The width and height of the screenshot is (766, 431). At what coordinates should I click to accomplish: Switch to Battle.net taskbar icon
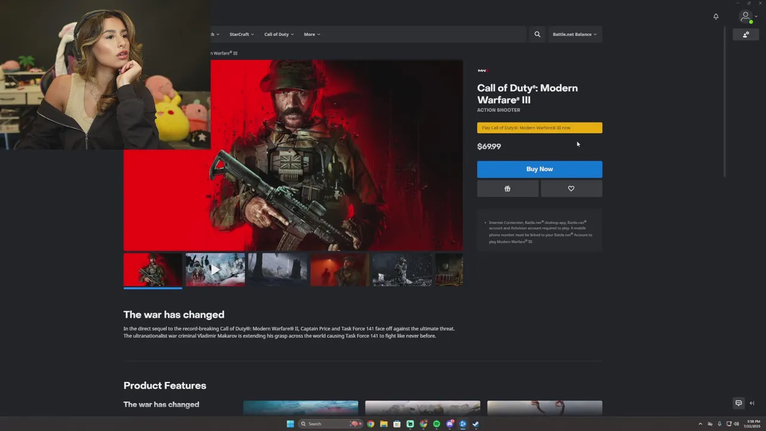coord(463,424)
